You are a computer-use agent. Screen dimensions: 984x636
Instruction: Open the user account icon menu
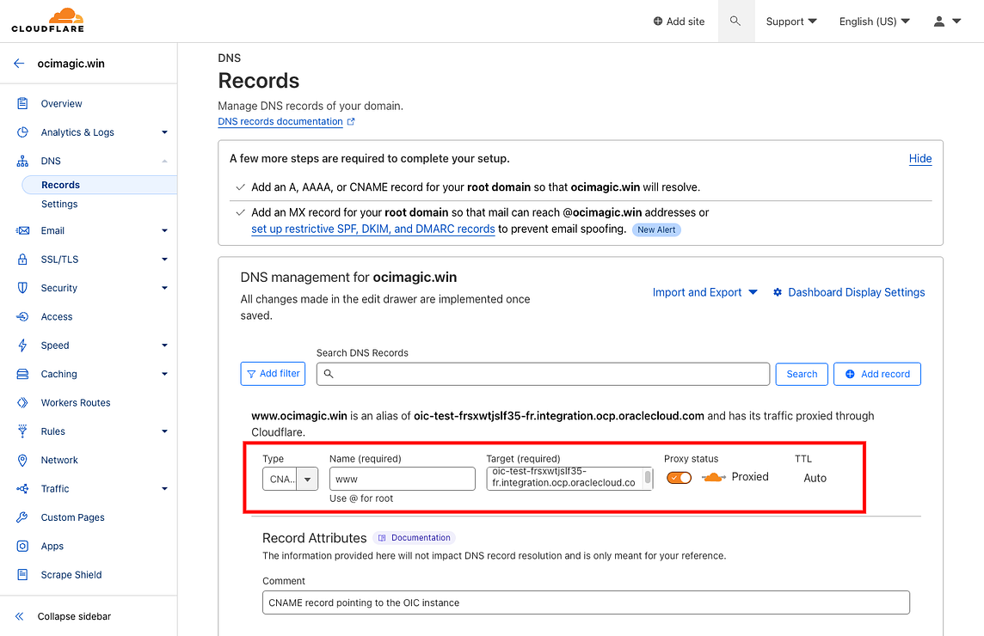pyautogui.click(x=947, y=21)
